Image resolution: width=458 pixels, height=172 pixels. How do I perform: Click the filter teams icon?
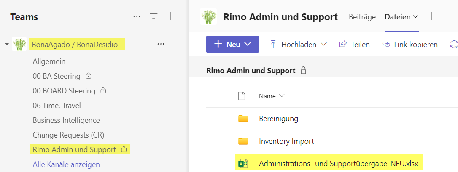pyautogui.click(x=154, y=16)
